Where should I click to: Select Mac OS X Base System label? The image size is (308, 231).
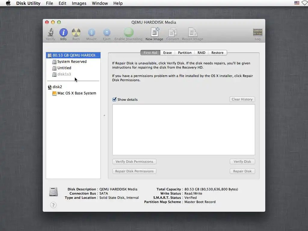click(x=77, y=93)
